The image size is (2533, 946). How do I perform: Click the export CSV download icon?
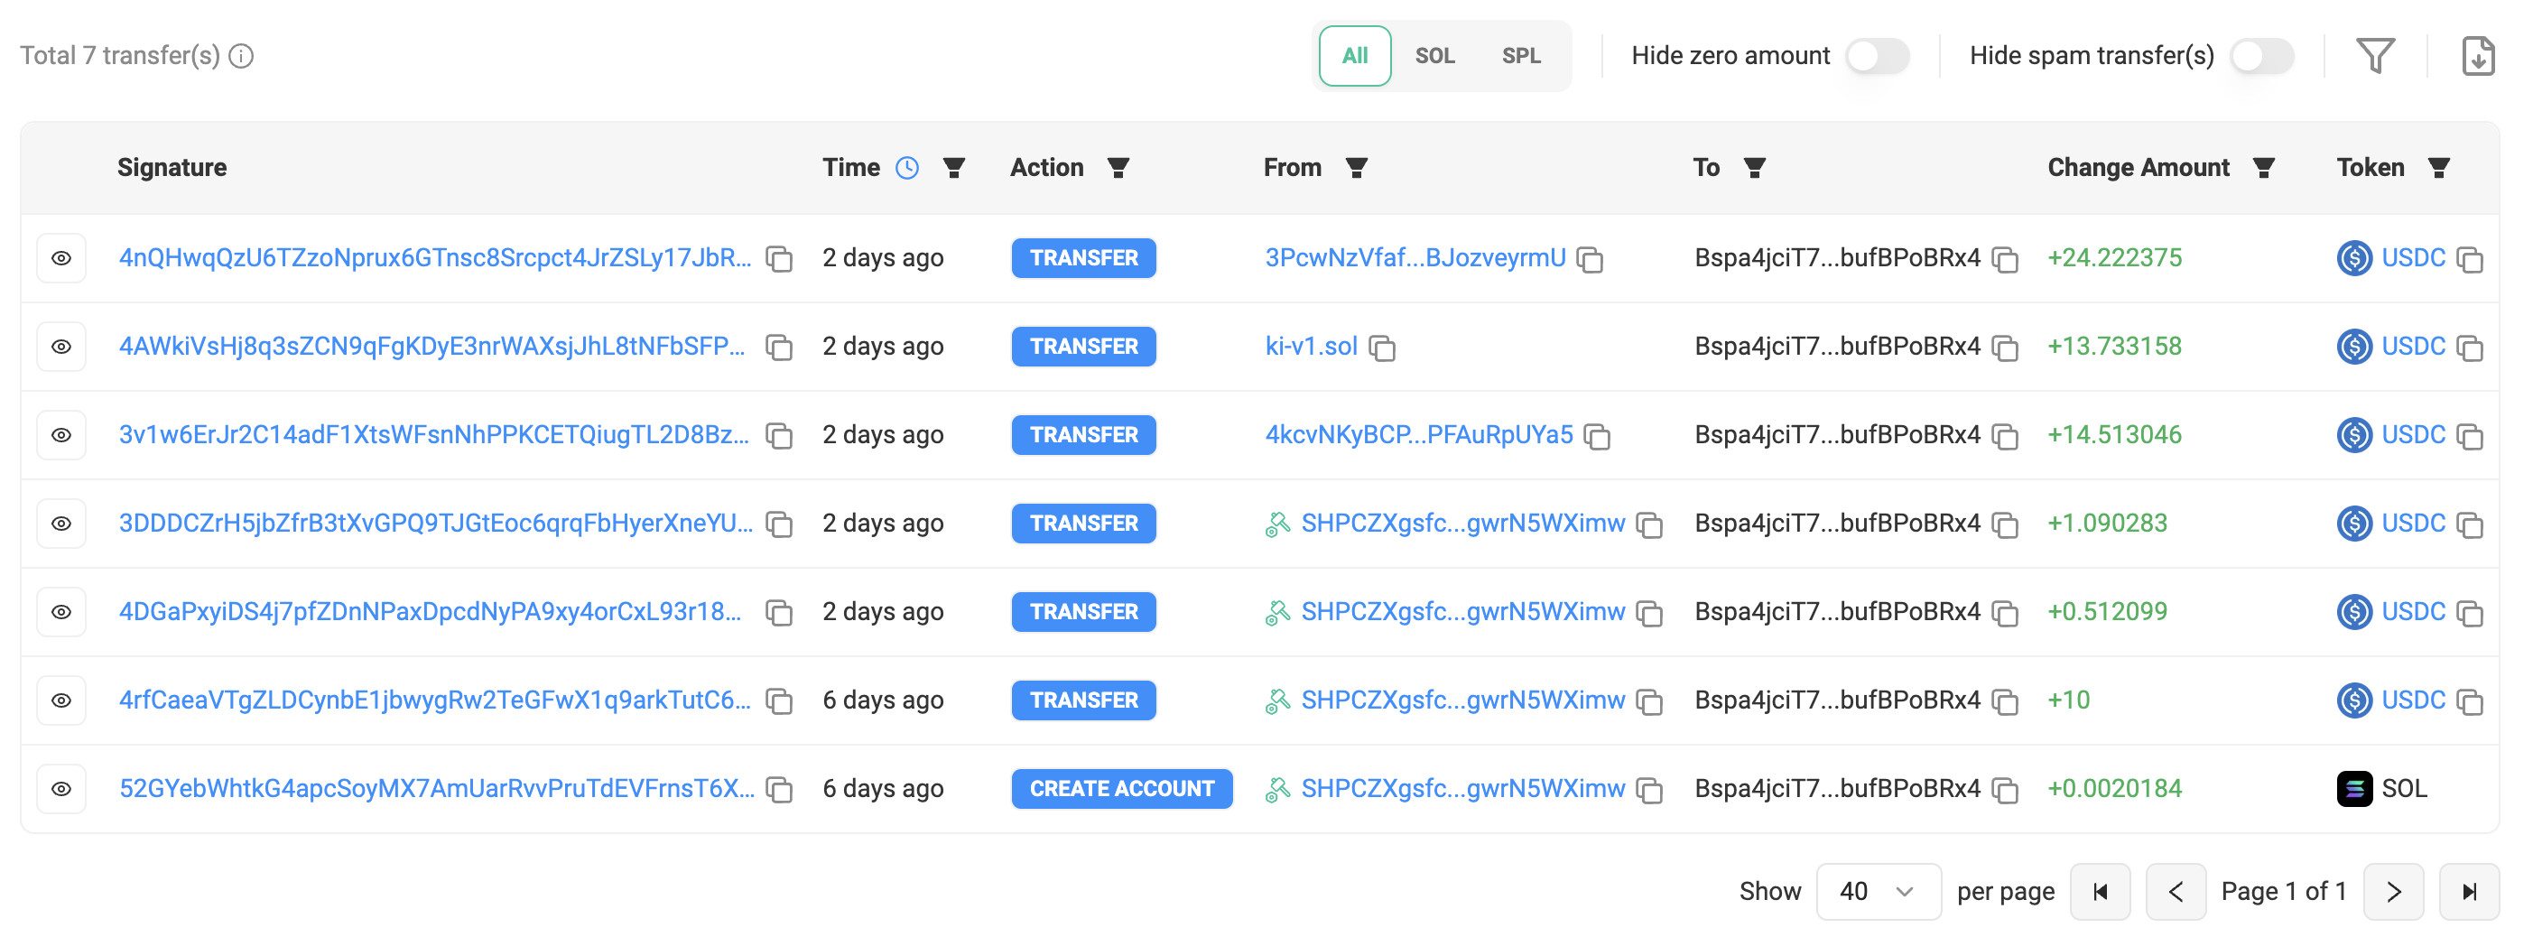(2477, 56)
